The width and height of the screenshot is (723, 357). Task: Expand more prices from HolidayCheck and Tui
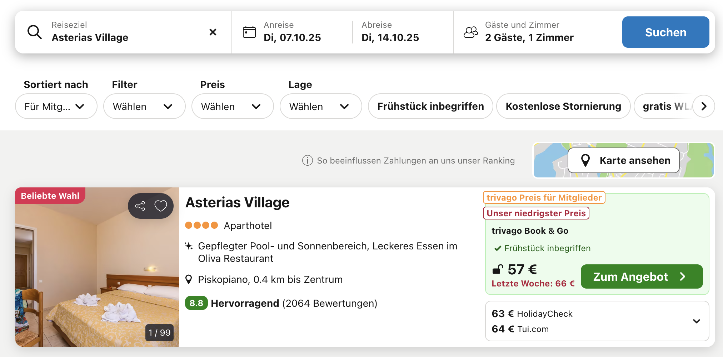696,321
